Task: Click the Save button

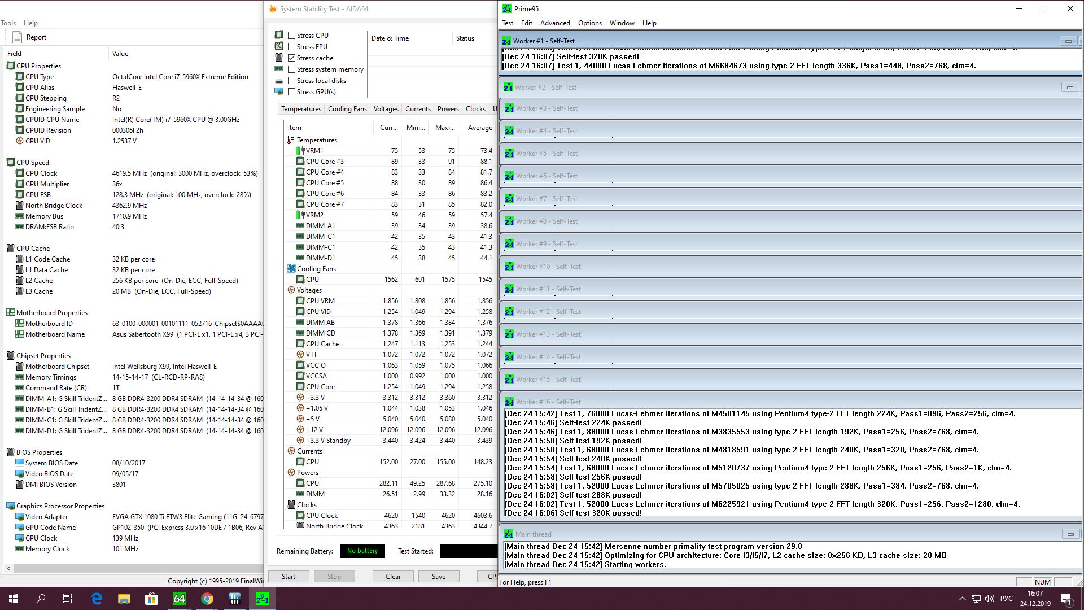Action: [x=439, y=577]
